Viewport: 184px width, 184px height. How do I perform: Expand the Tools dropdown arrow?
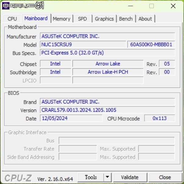tap(107, 177)
